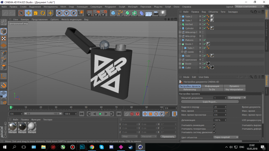Screen dimensions: 269x151
Task: Play the animation forward
Action: pos(100,114)
